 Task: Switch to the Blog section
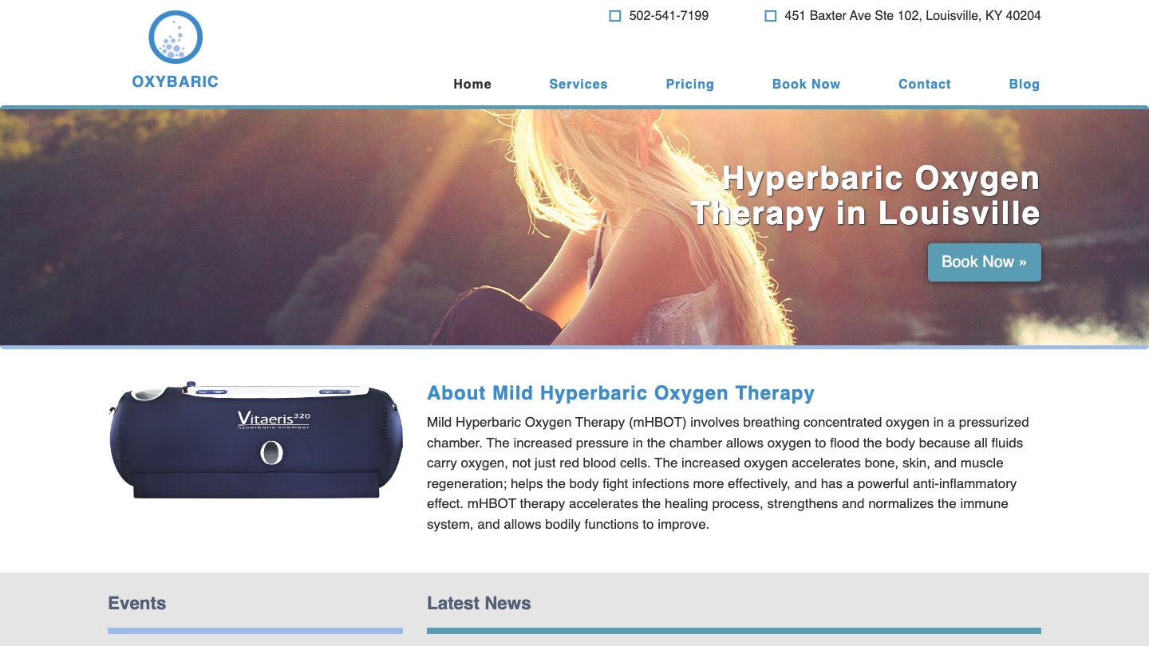pyautogui.click(x=1025, y=84)
